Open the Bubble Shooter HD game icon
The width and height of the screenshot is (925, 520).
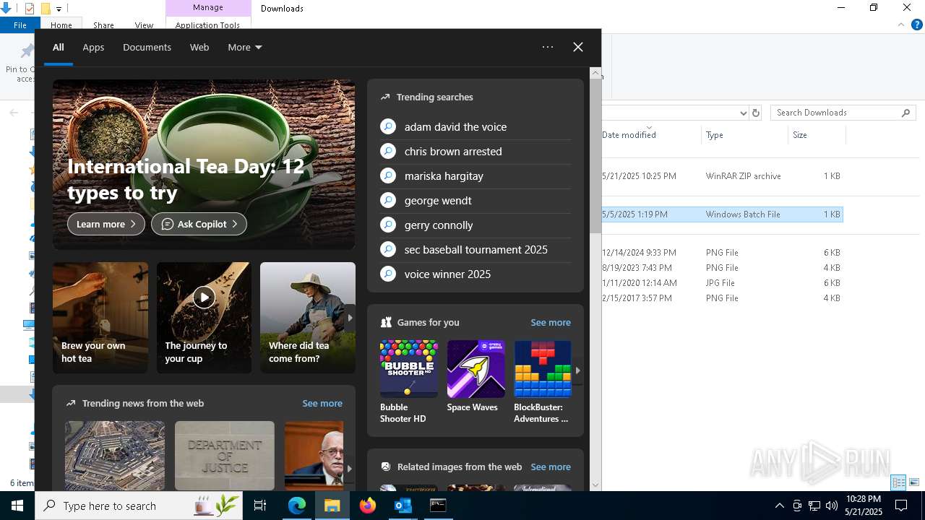click(409, 369)
